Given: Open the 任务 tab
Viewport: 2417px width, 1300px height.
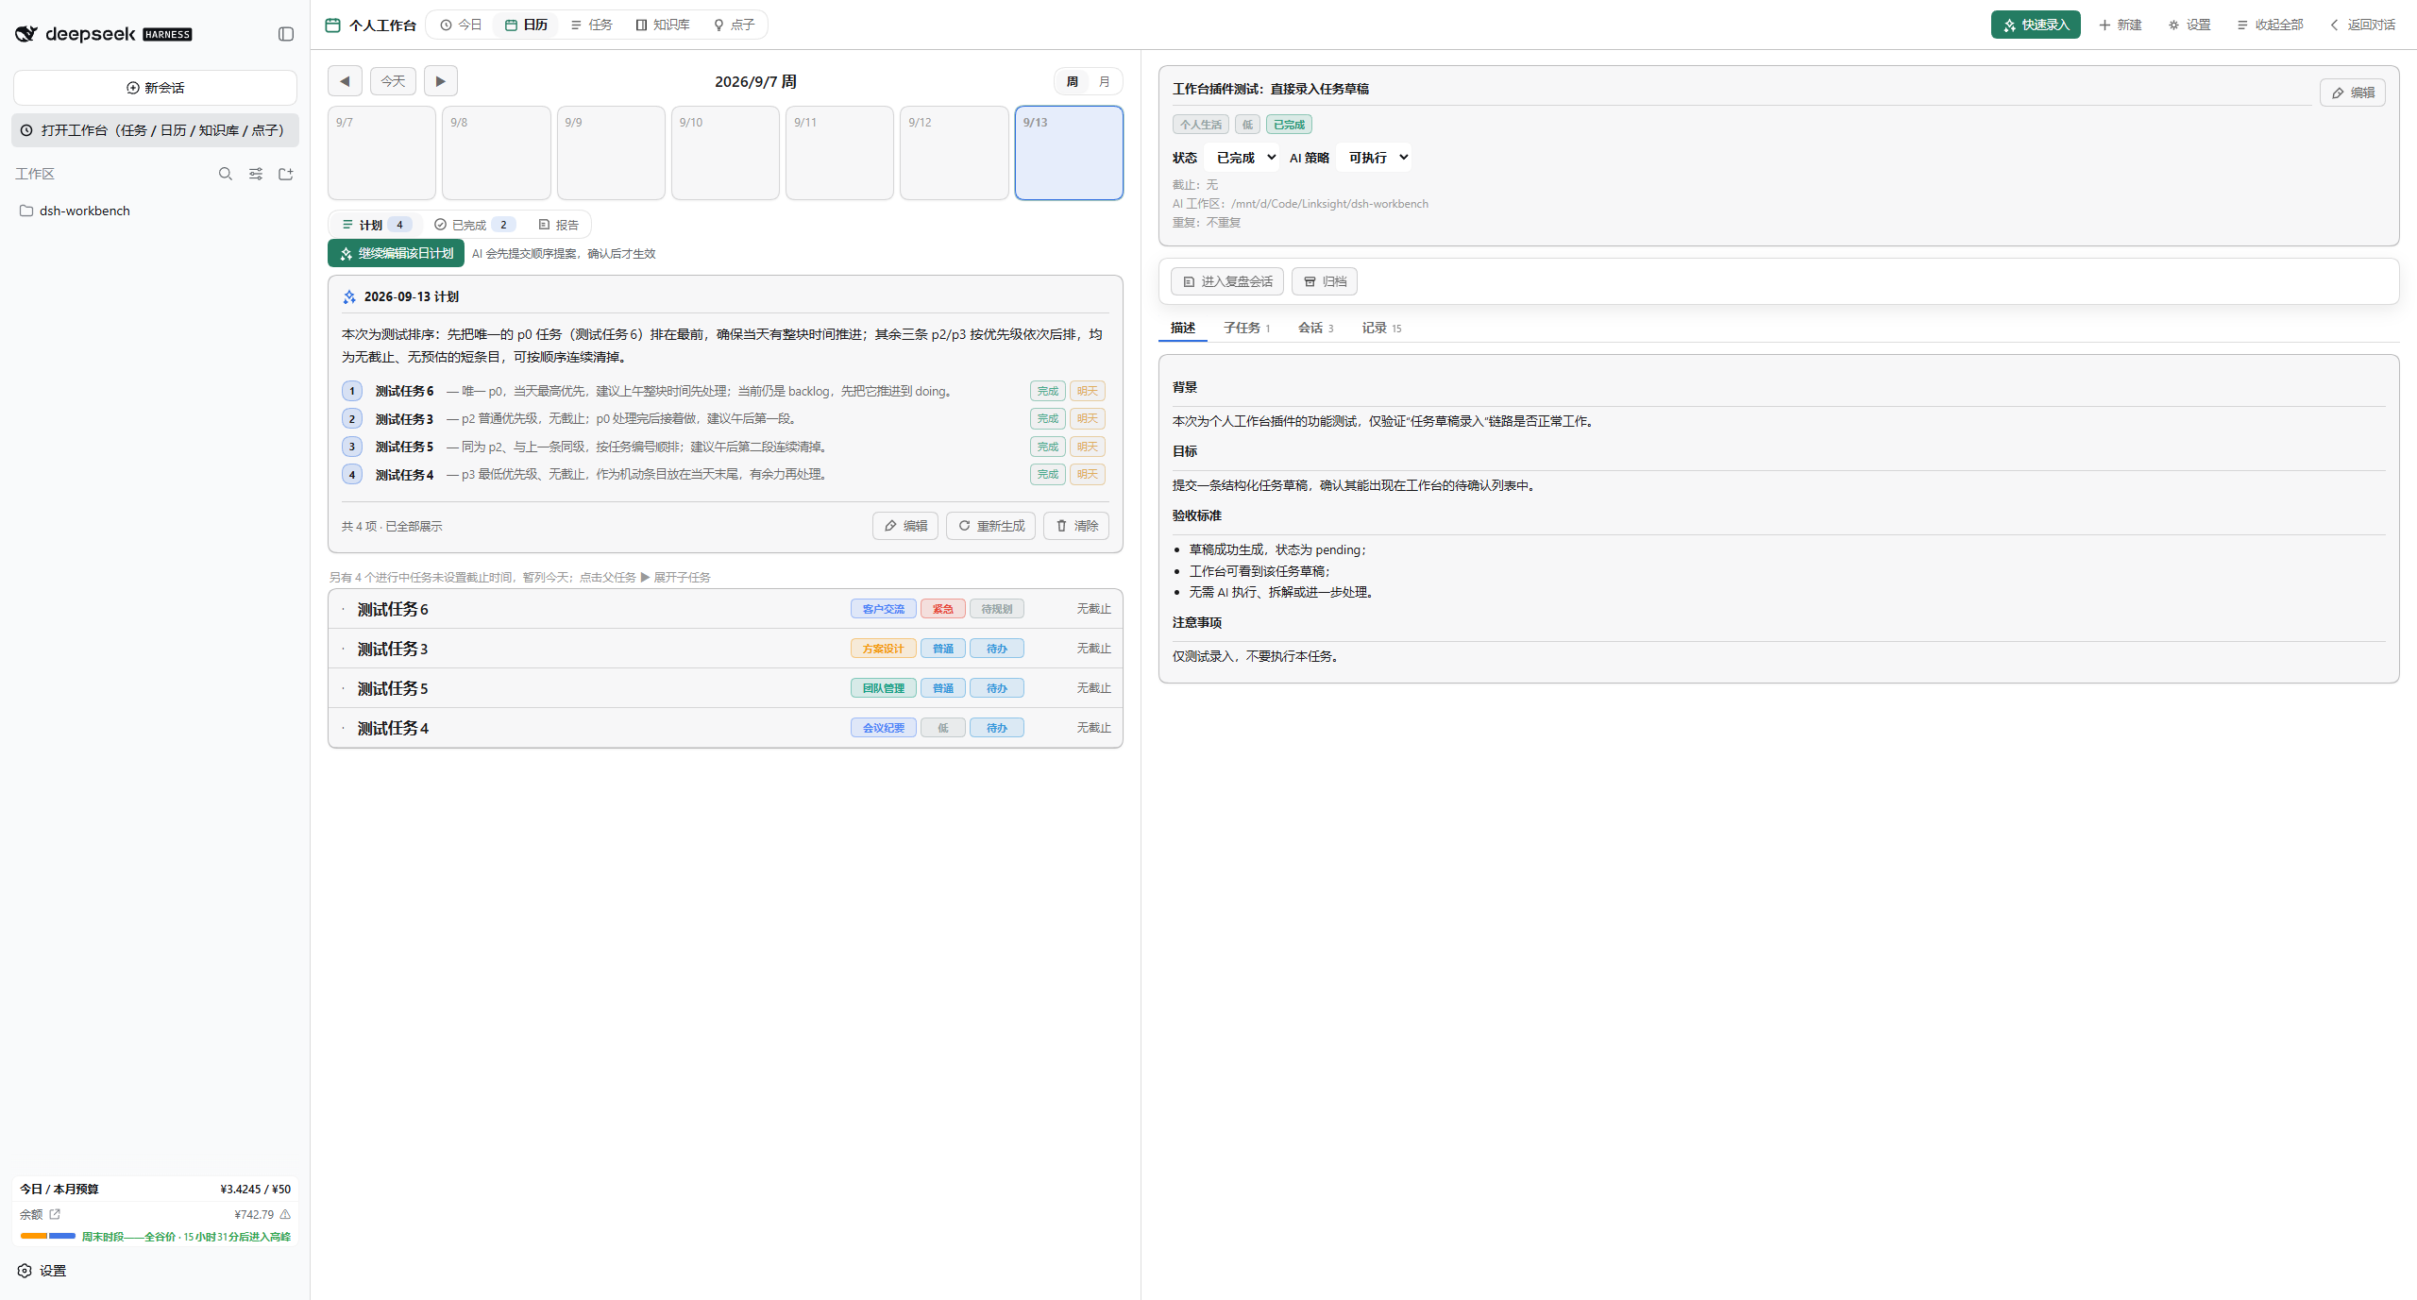Looking at the screenshot, I should [591, 25].
